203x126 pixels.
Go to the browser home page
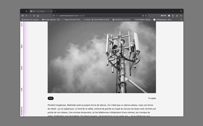pyautogui.click(x=38, y=16)
